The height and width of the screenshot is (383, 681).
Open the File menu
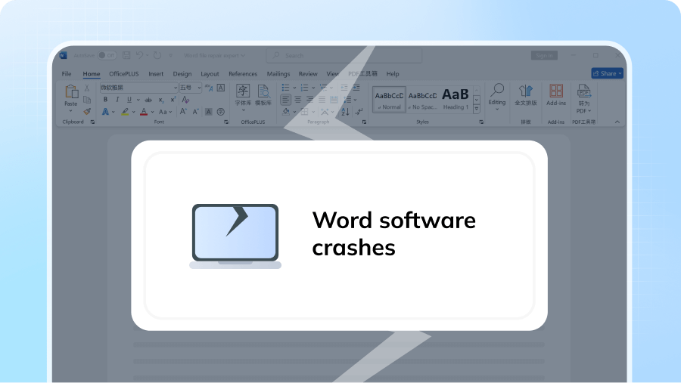tap(67, 74)
